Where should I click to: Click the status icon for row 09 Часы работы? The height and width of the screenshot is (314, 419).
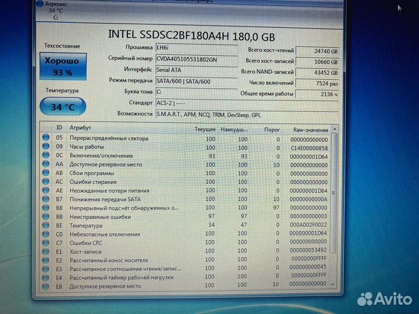[46, 146]
